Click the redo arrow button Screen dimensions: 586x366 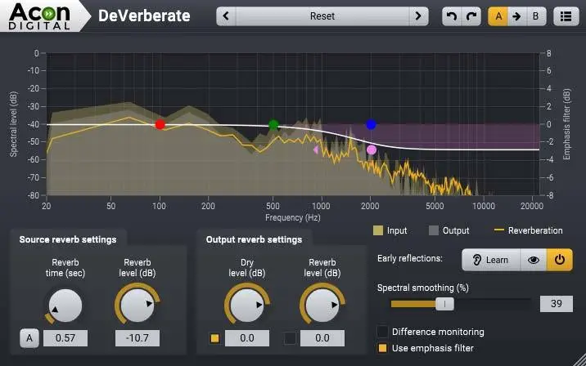pos(471,16)
